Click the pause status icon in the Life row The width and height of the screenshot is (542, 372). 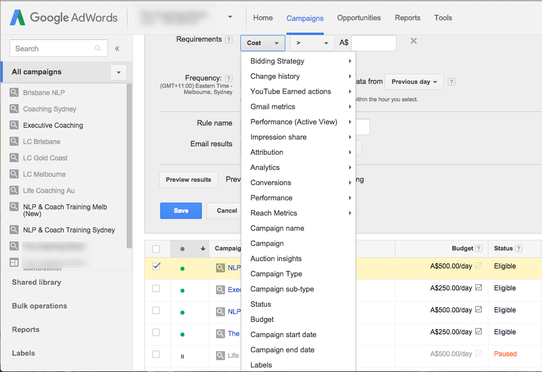(182, 356)
